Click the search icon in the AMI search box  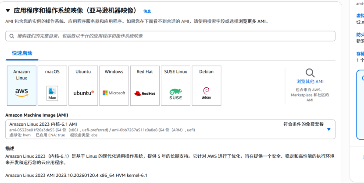coord(12,36)
